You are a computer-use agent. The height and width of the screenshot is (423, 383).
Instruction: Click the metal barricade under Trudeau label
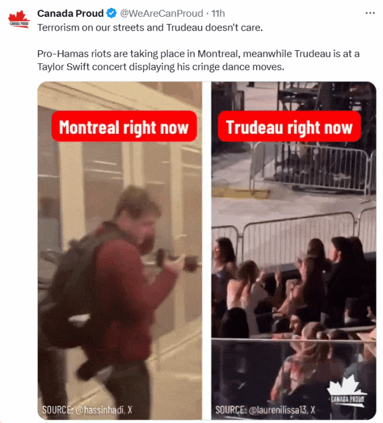tap(311, 169)
